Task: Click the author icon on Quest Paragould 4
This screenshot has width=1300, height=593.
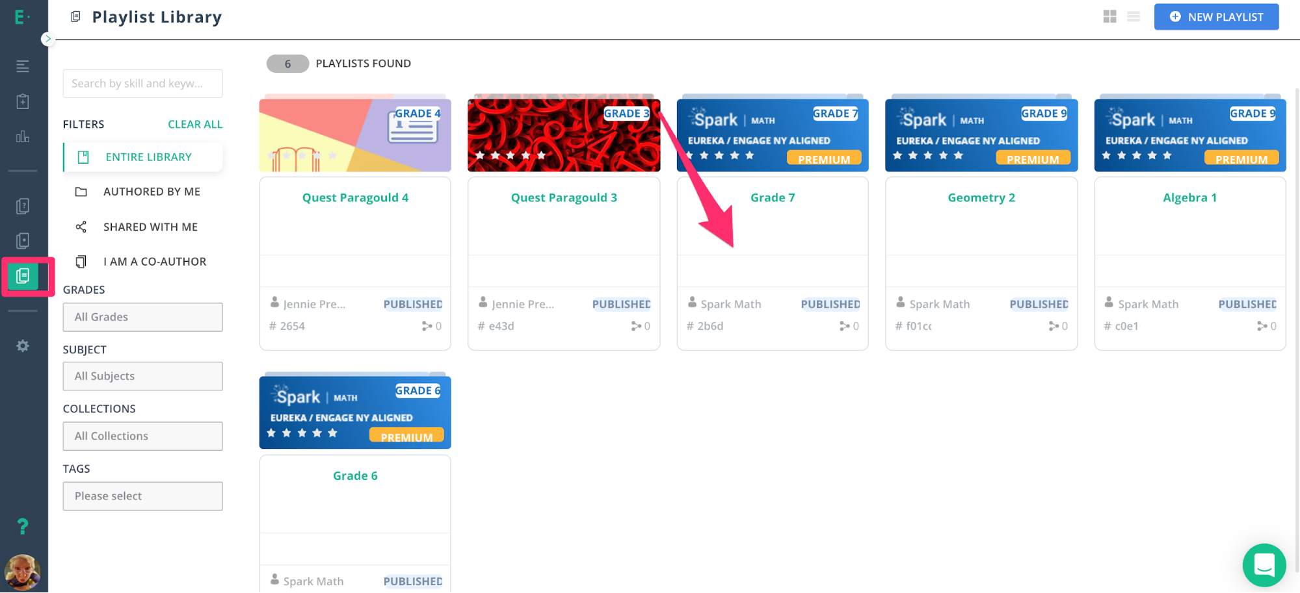Action: pyautogui.click(x=274, y=303)
